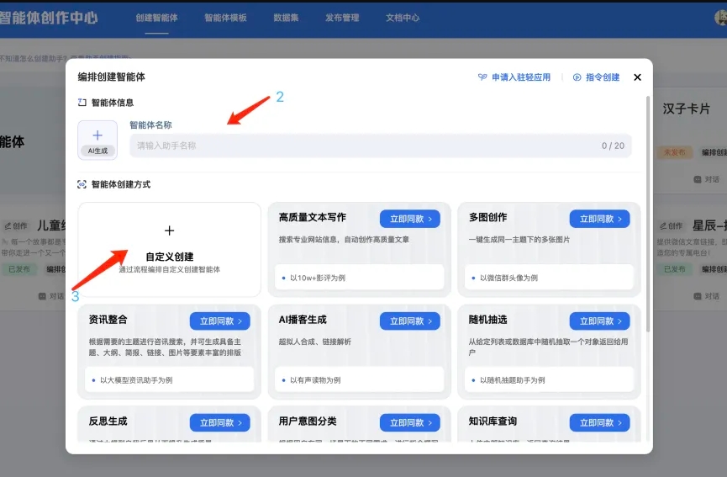This screenshot has height=477, width=727.
Task: Click 立即同款 for 资讯整合
Action: [x=219, y=321]
